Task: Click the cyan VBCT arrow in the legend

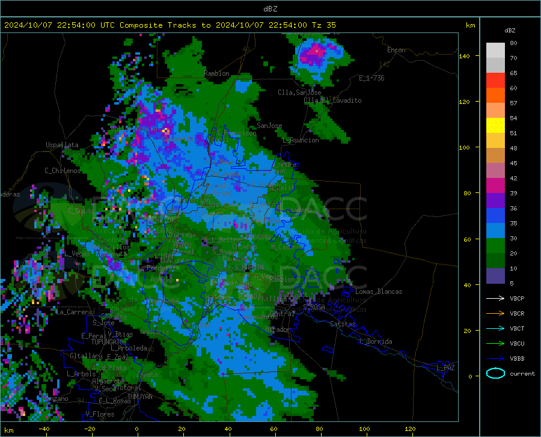Action: click(x=495, y=328)
